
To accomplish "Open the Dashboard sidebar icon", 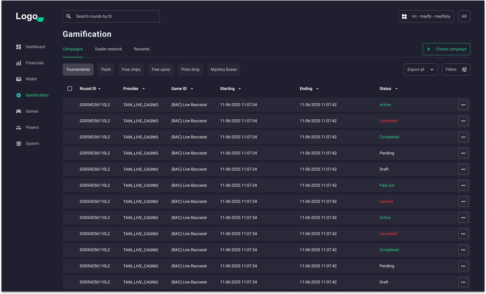I will click(x=18, y=47).
